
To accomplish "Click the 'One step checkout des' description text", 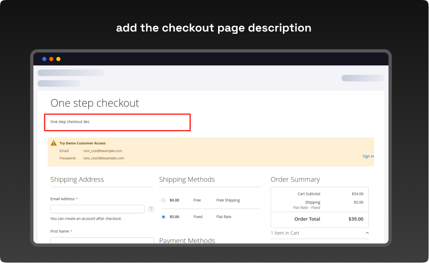I will (70, 122).
